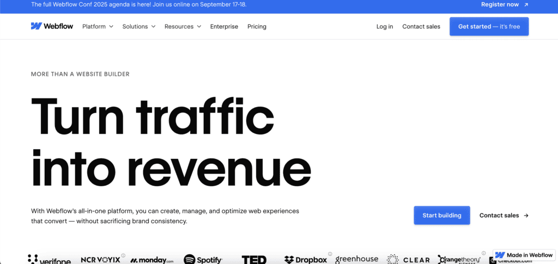The image size is (558, 264).
Task: Click the Spotify logo
Action: pyautogui.click(x=203, y=260)
